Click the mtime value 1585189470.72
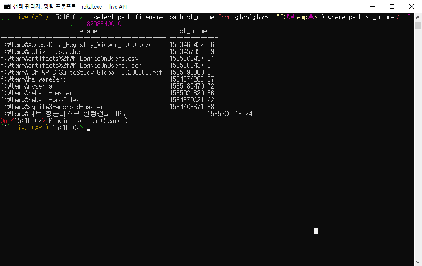Viewport: 422px width, 266px height. (192, 86)
